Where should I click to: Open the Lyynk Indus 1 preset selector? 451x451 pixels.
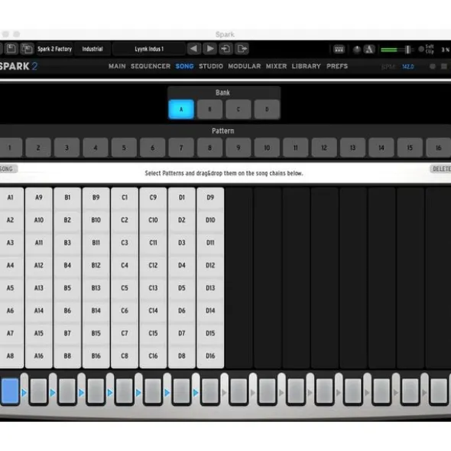tap(149, 49)
